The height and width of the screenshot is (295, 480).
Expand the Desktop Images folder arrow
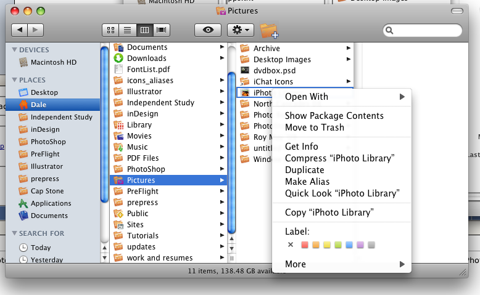349,59
